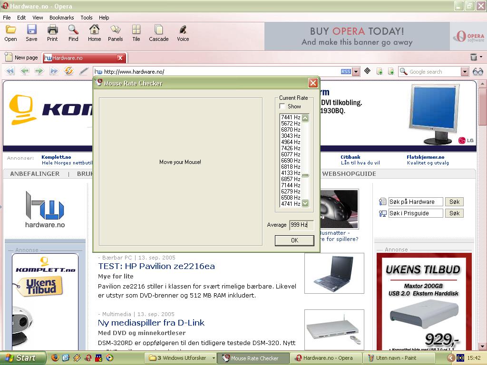Click the page vertical scrollbar down arrow
This screenshot has width=487, height=365.
tap(482, 346)
